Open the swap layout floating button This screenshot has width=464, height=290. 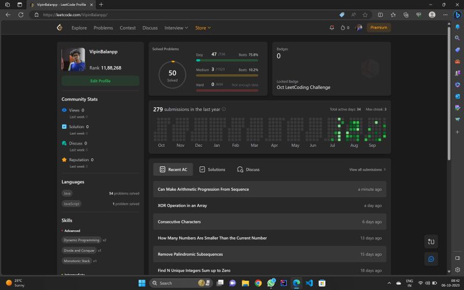431,241
